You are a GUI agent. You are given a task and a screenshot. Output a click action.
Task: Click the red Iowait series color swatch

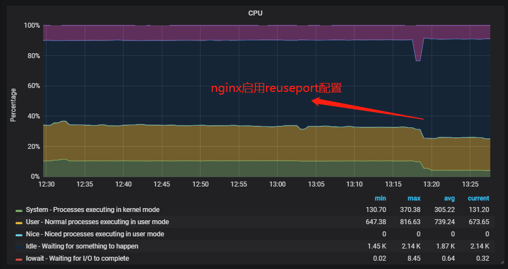pyautogui.click(x=19, y=258)
